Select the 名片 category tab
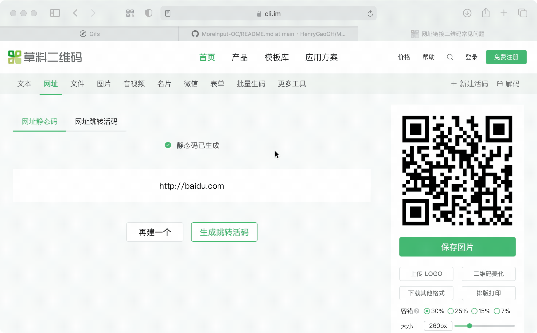 pos(164,84)
